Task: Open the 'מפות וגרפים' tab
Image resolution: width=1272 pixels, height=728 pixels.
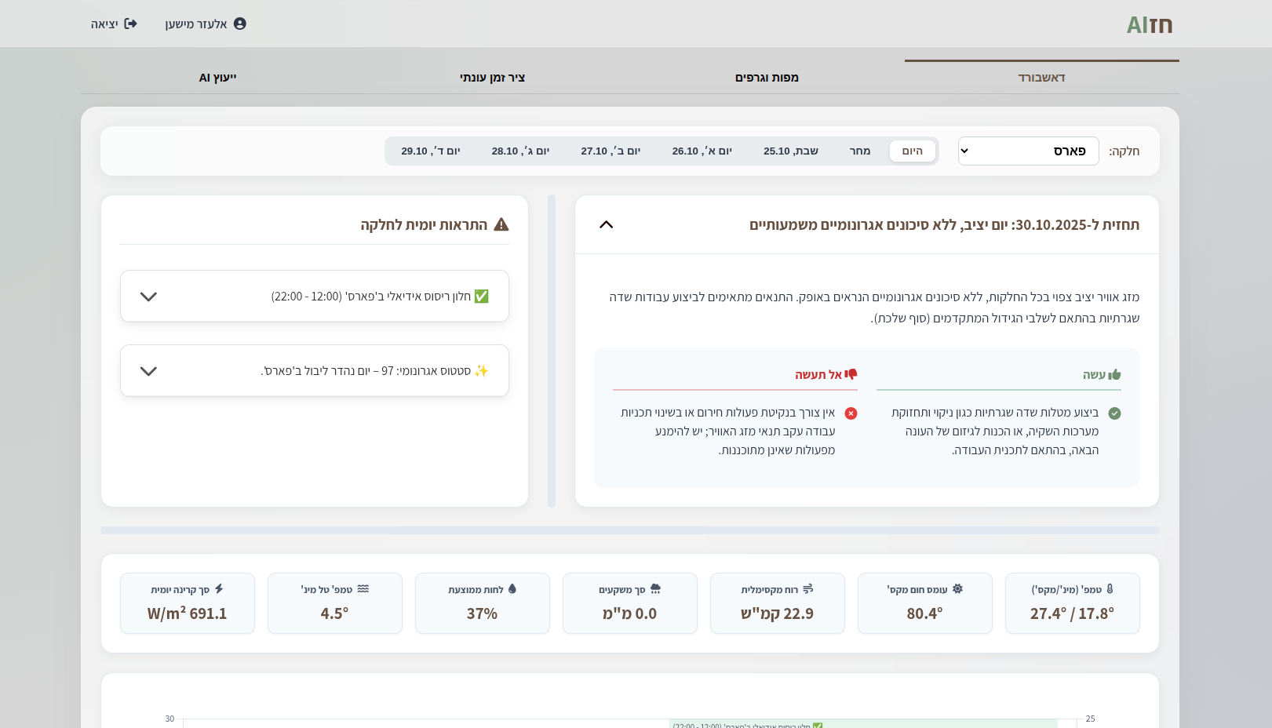Action: pyautogui.click(x=767, y=78)
